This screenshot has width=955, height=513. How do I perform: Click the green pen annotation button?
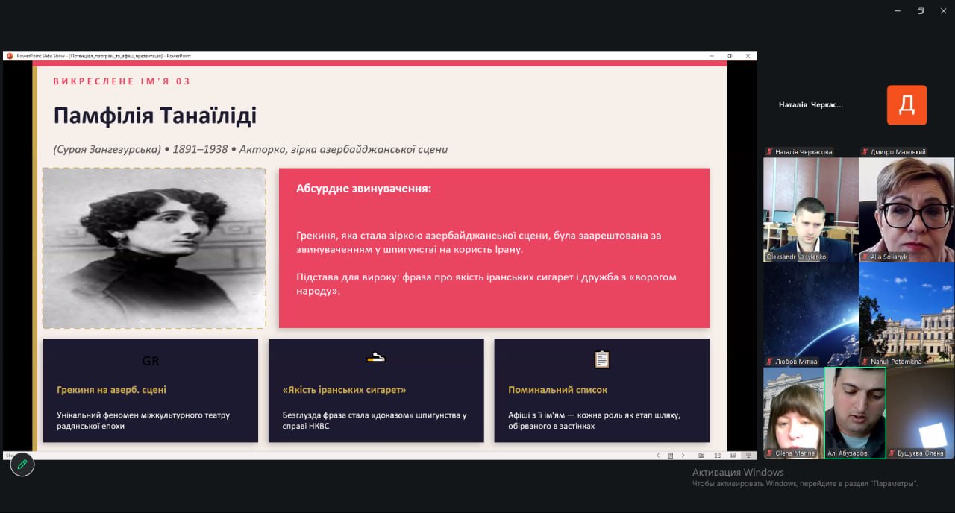(x=22, y=465)
